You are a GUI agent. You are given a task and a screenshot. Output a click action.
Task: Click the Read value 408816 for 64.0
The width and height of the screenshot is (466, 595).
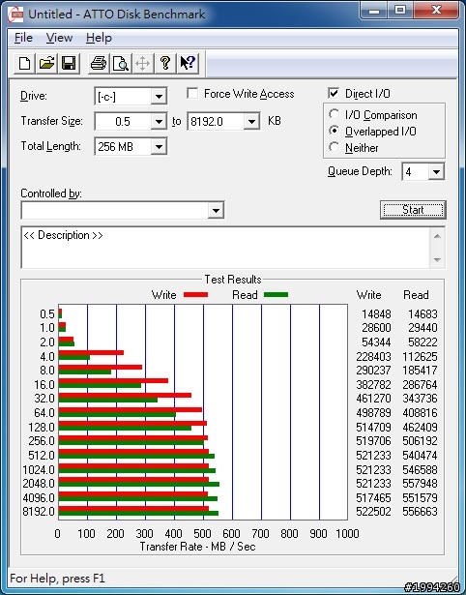point(420,413)
